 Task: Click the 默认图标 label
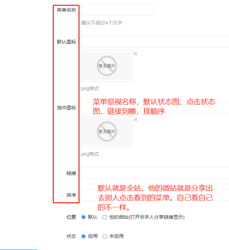click(66, 42)
